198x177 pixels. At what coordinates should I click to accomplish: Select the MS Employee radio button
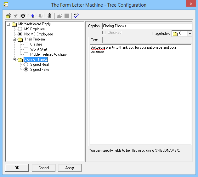point(20,29)
